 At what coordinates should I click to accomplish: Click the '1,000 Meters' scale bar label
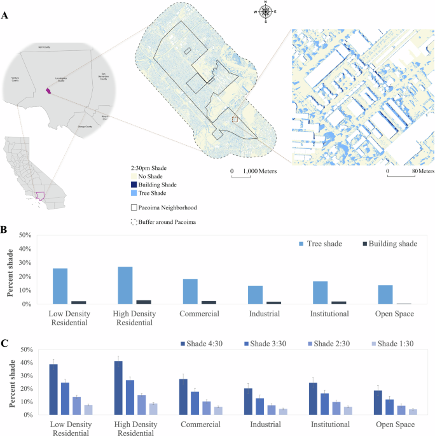coord(260,171)
